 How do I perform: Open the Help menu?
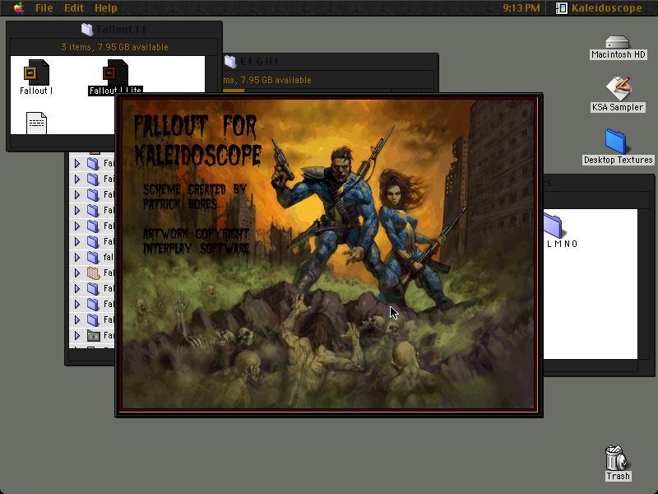106,8
